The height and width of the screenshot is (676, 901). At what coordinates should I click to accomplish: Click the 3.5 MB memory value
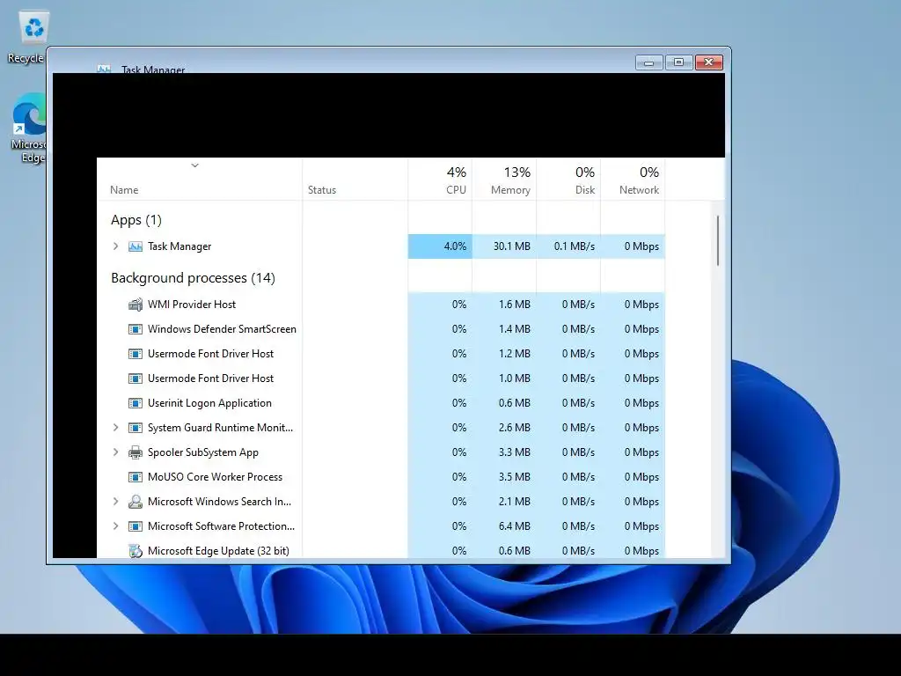514,477
